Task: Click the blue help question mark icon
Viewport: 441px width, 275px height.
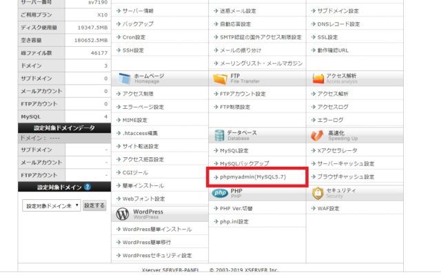Action: tap(88, 187)
